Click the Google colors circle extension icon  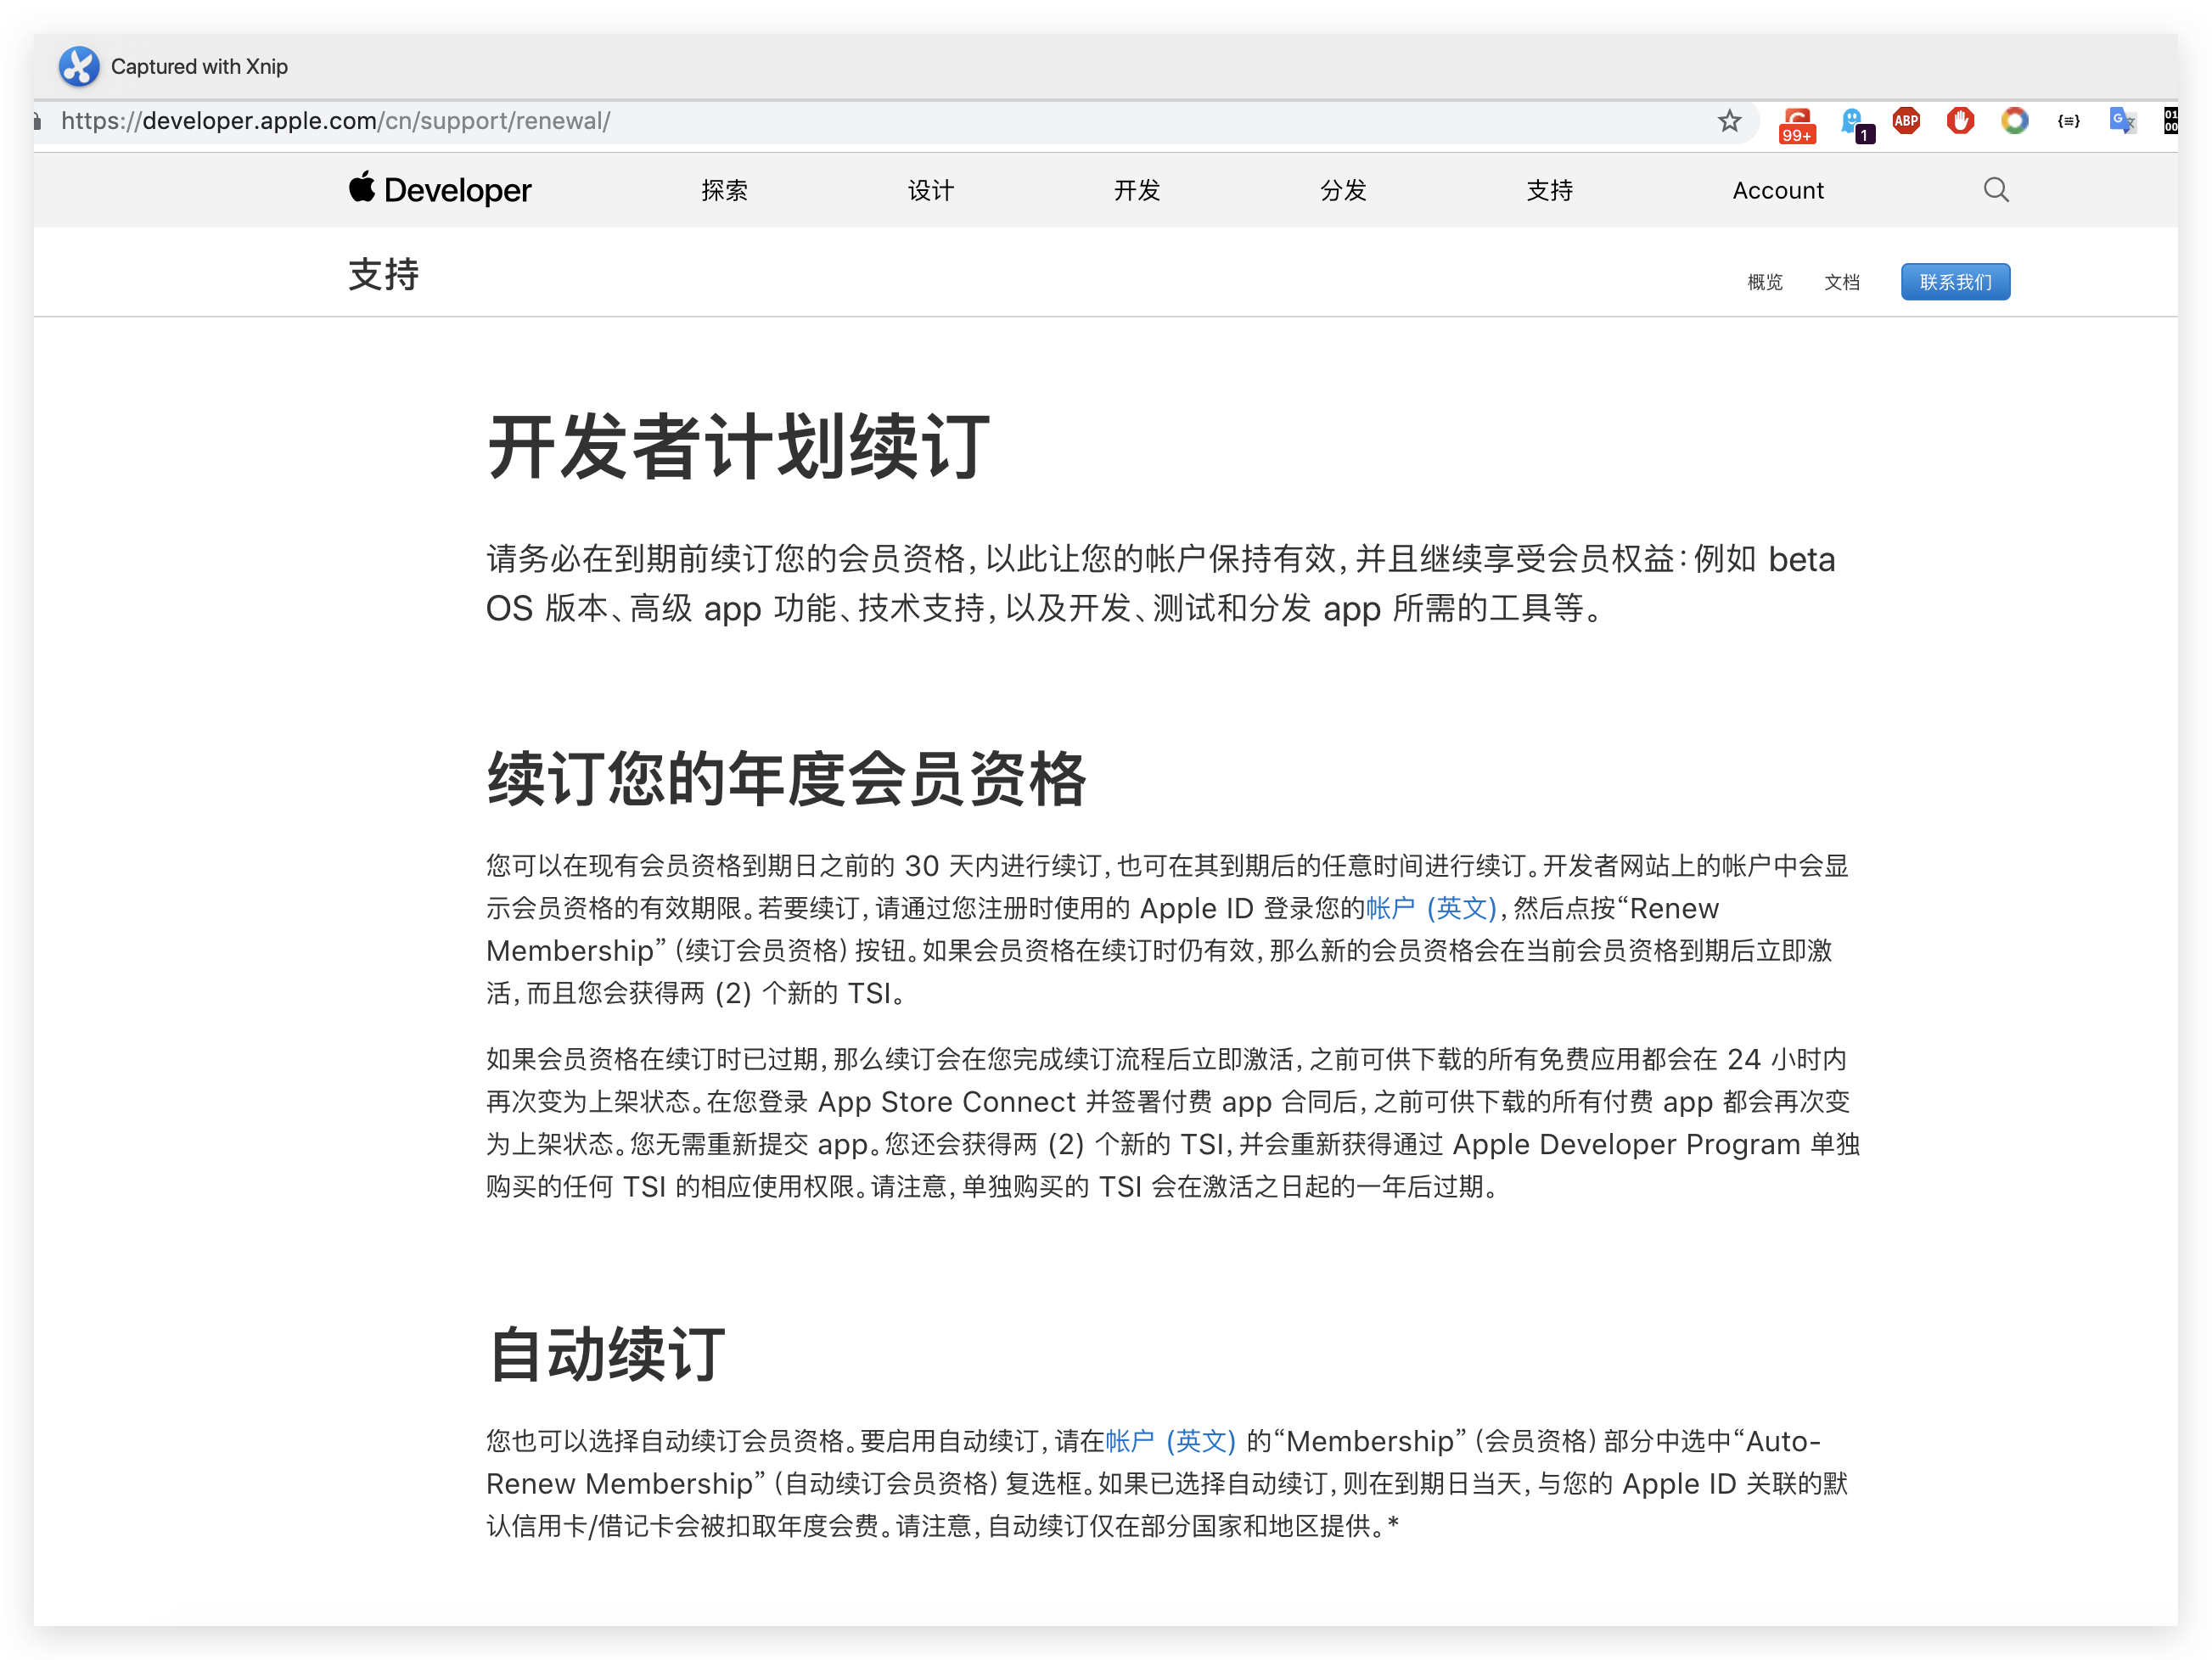tap(2014, 121)
